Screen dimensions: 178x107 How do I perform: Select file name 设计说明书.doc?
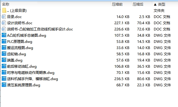[x=20, y=23]
